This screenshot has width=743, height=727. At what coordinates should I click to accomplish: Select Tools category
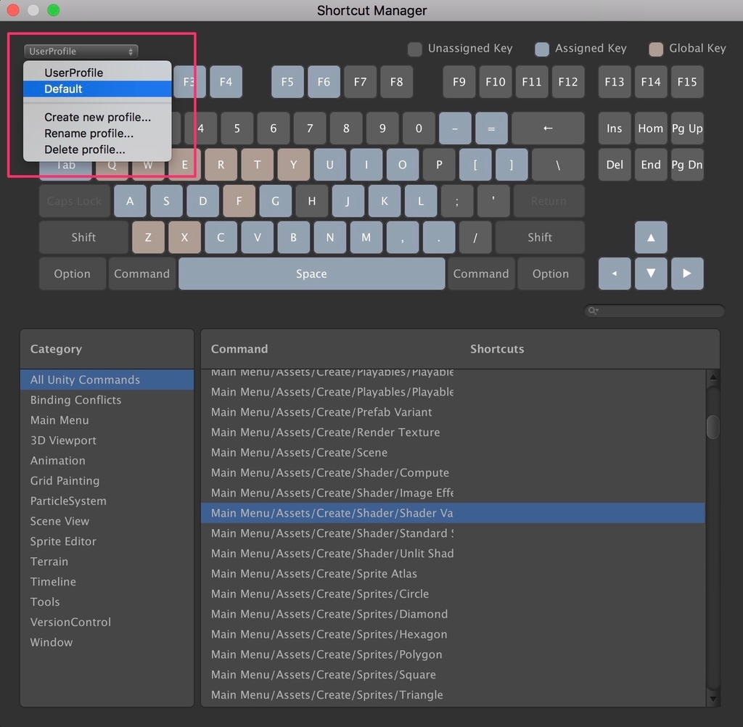click(107, 602)
